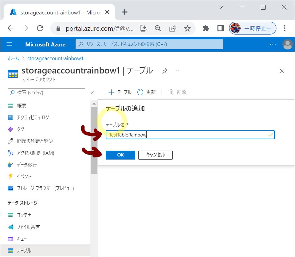Pin the storage account blade
This screenshot has height=257, width=295.
165,71
